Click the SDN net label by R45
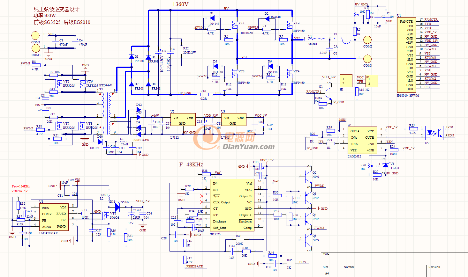This screenshot has height=277, width=468. pyautogui.click(x=303, y=262)
